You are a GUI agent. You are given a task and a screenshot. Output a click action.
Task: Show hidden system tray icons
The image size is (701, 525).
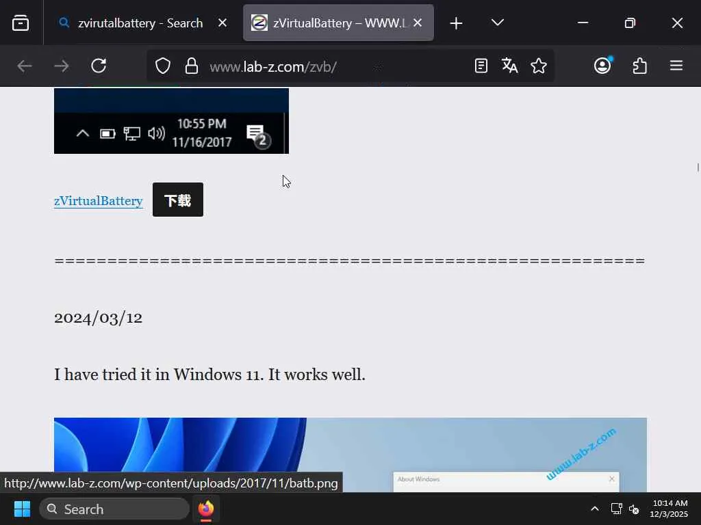[595, 509]
